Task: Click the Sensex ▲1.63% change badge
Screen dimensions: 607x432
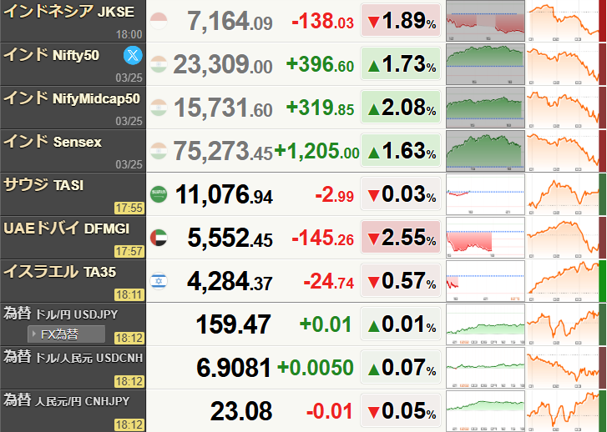Action: (401, 150)
